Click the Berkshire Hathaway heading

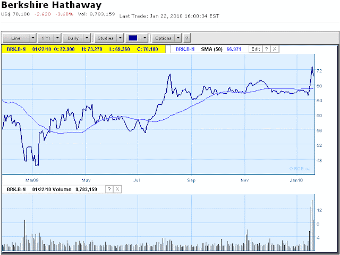(52, 5)
